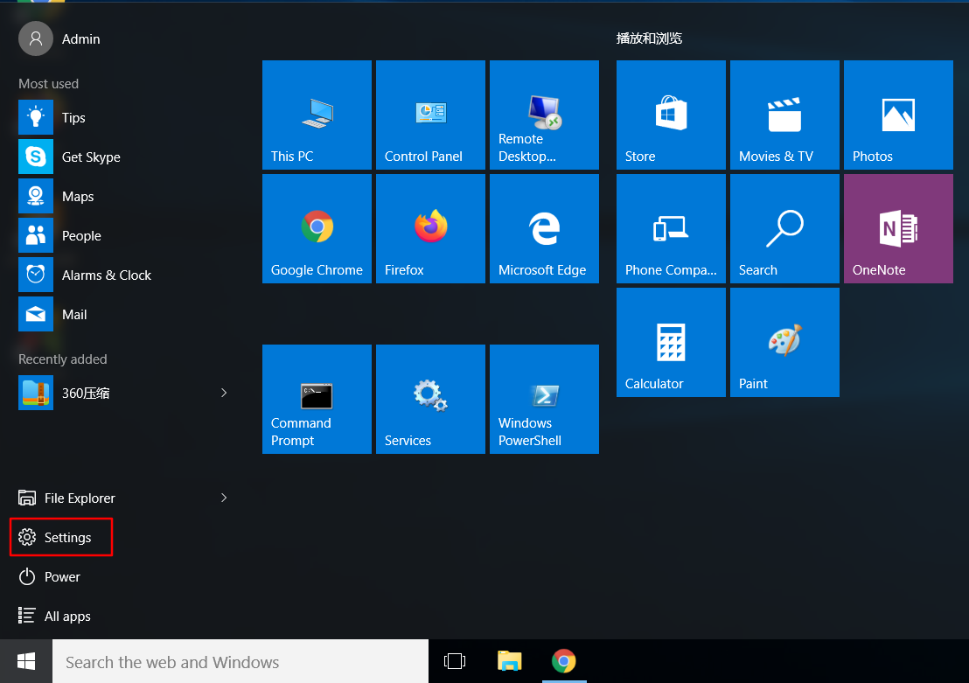The width and height of the screenshot is (969, 683).
Task: Click the Admin user account
Action: (x=60, y=39)
